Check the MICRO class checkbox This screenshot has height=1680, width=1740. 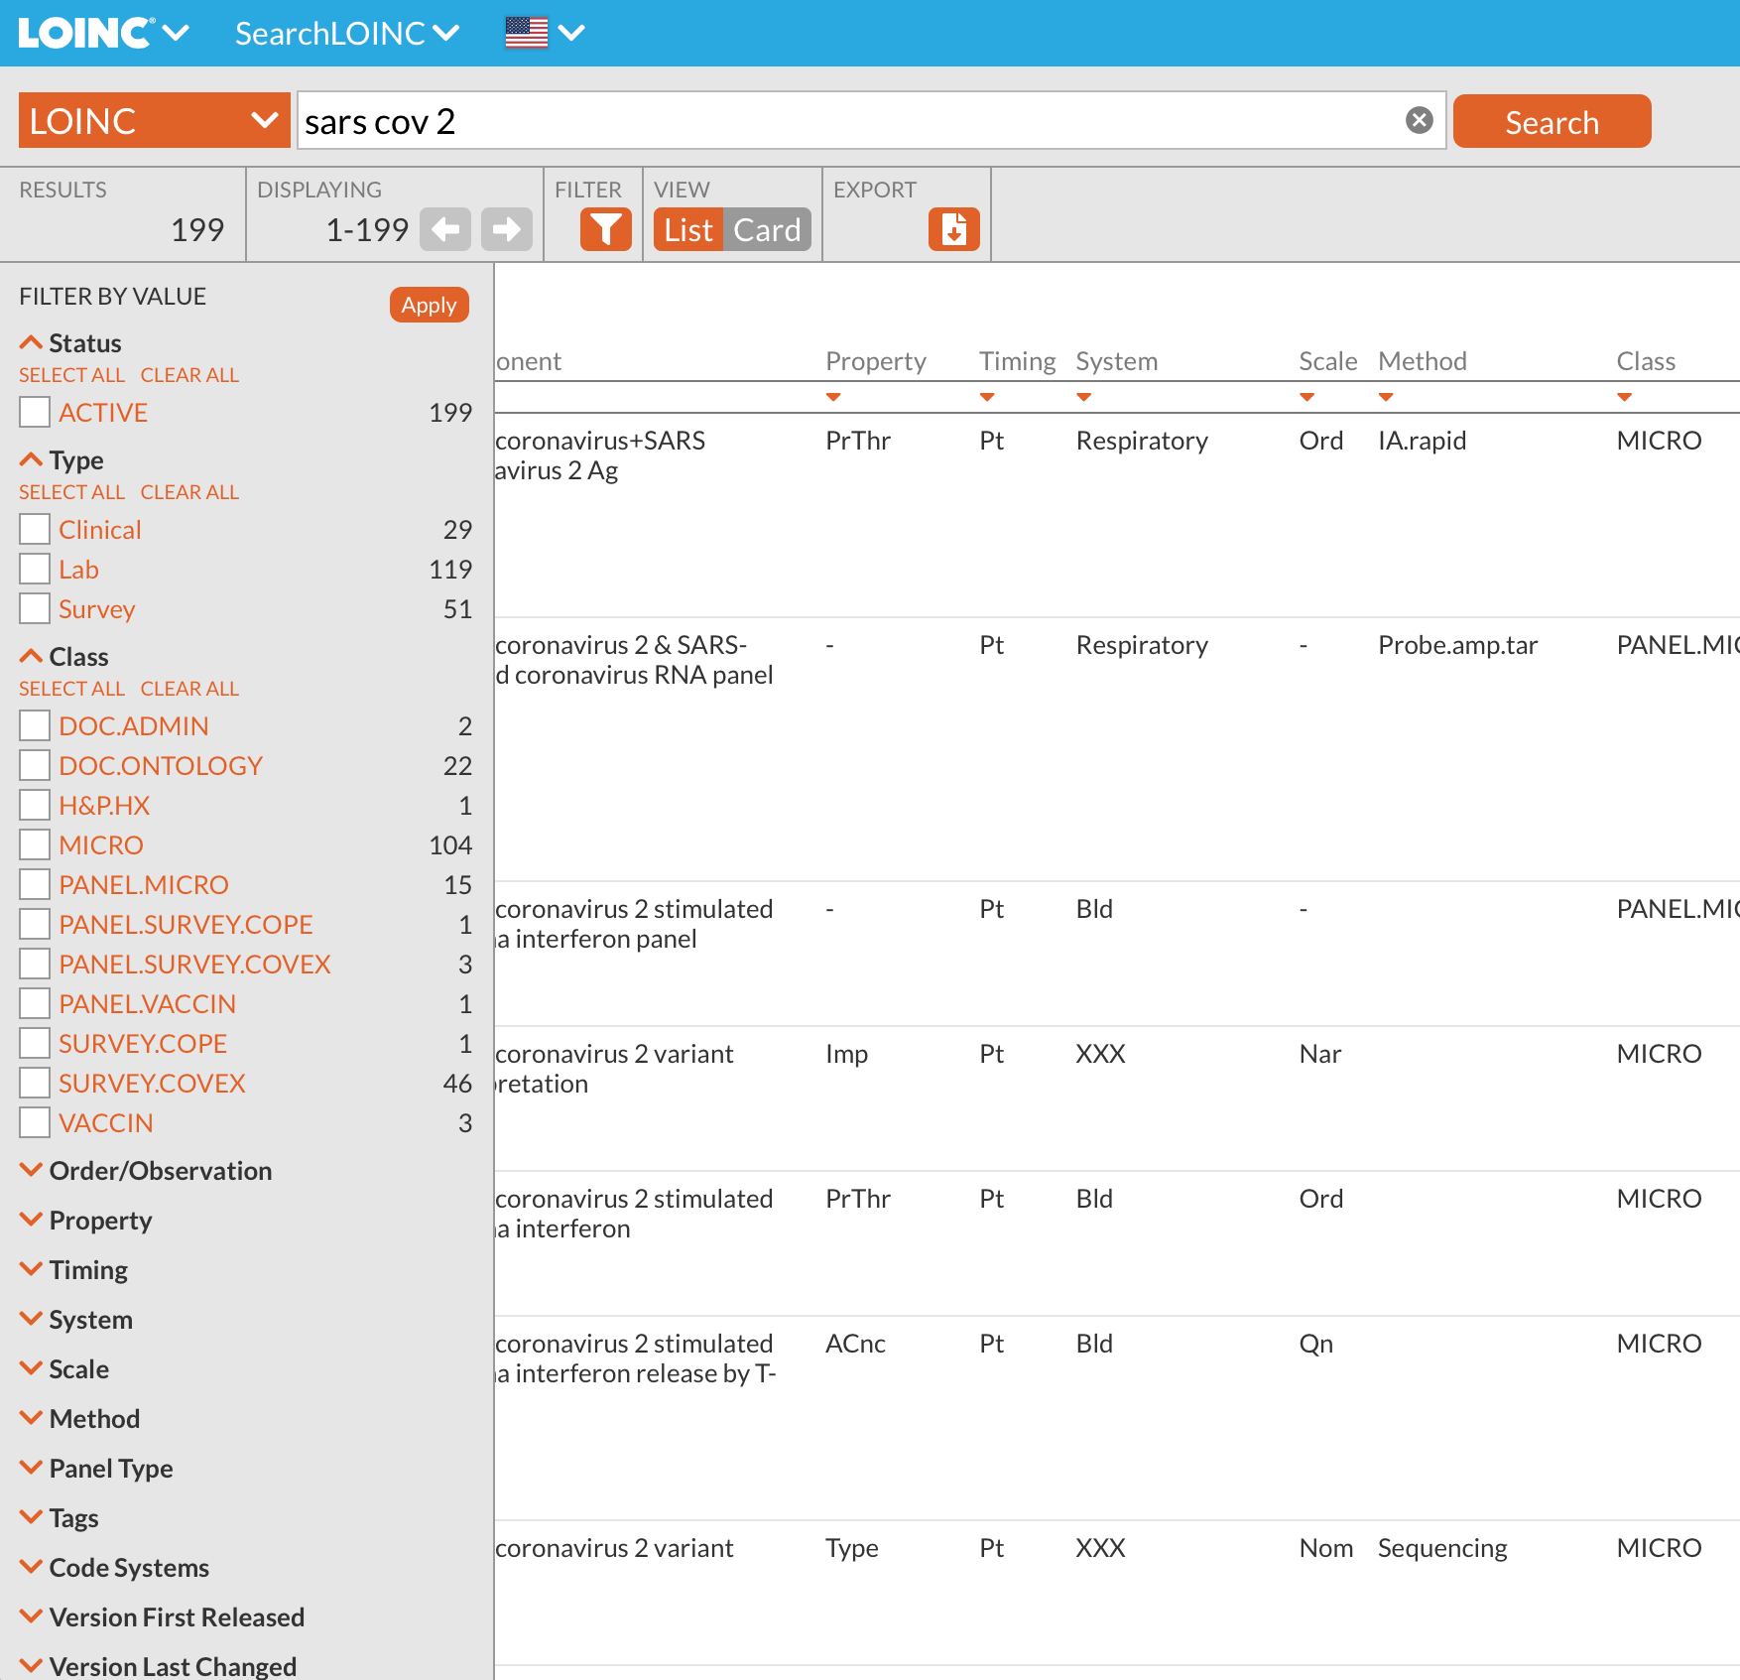(35, 844)
